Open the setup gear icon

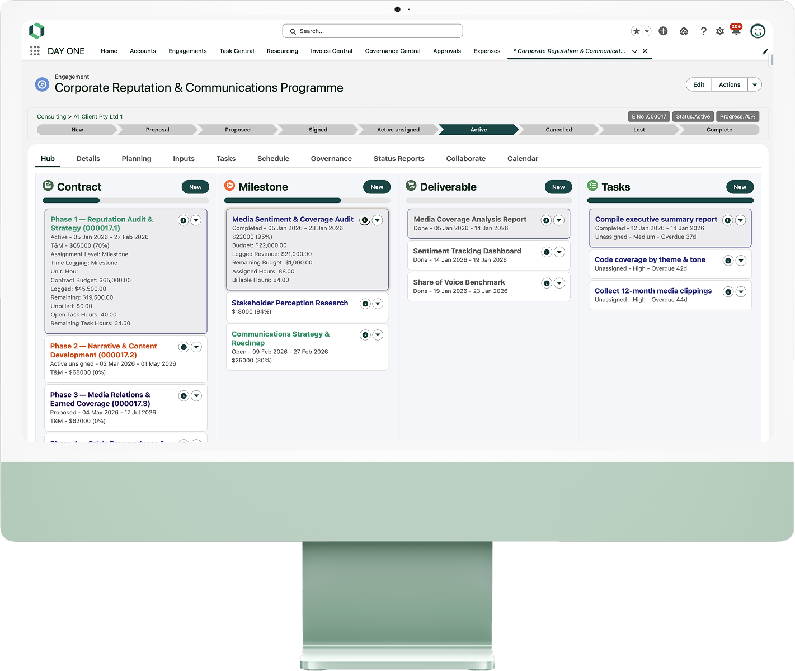point(720,31)
